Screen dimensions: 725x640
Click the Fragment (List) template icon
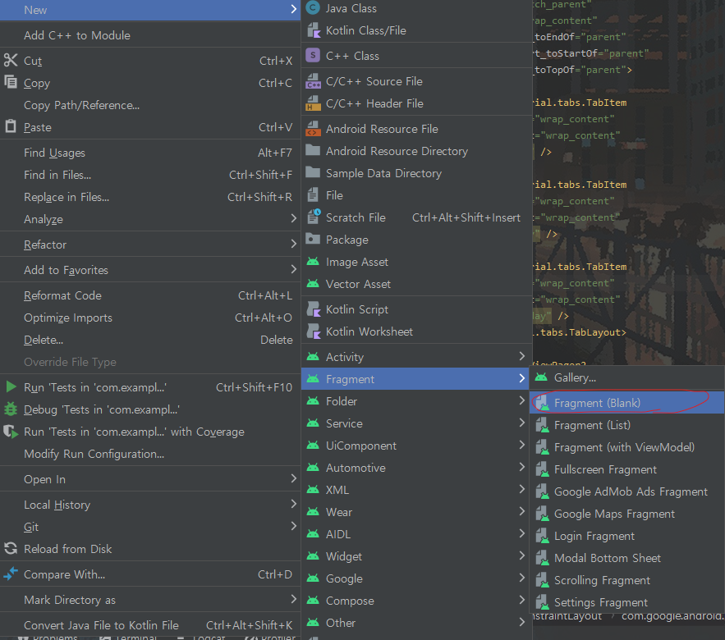542,425
